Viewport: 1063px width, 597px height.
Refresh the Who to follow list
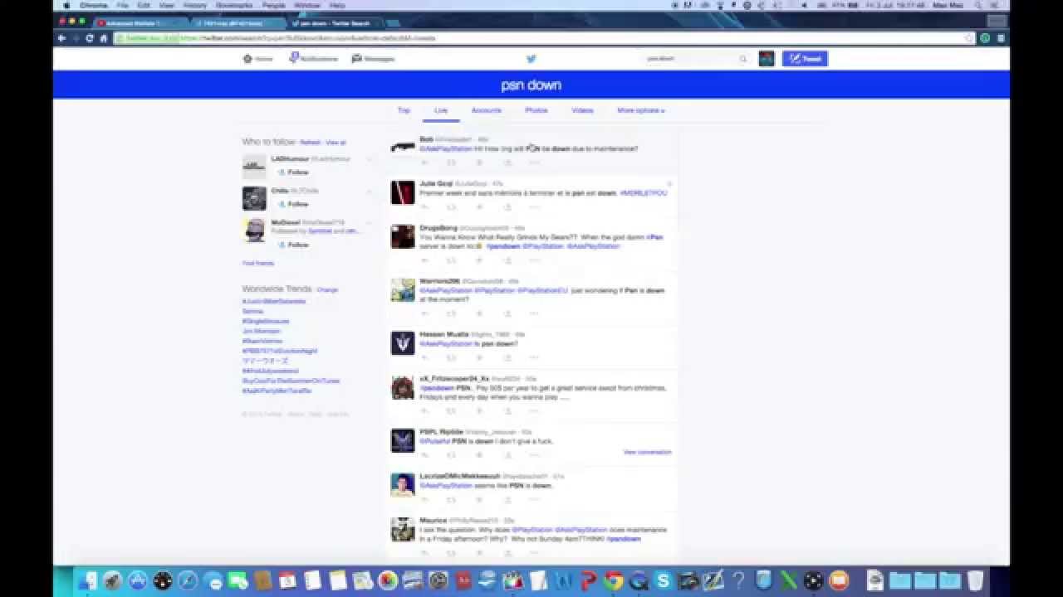click(x=310, y=143)
